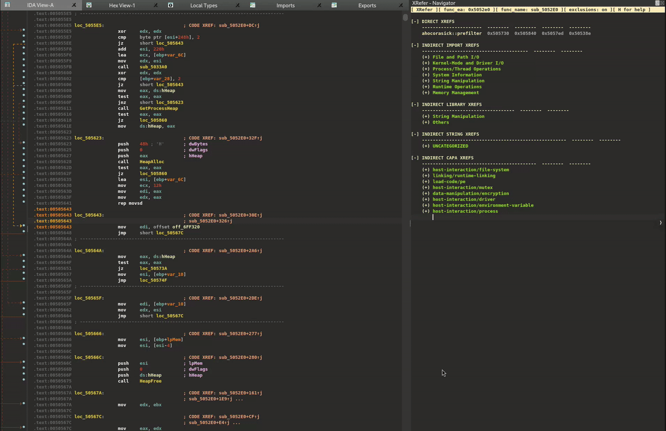Jump to xref address 0x505840
The image size is (666, 431).
(525, 33)
